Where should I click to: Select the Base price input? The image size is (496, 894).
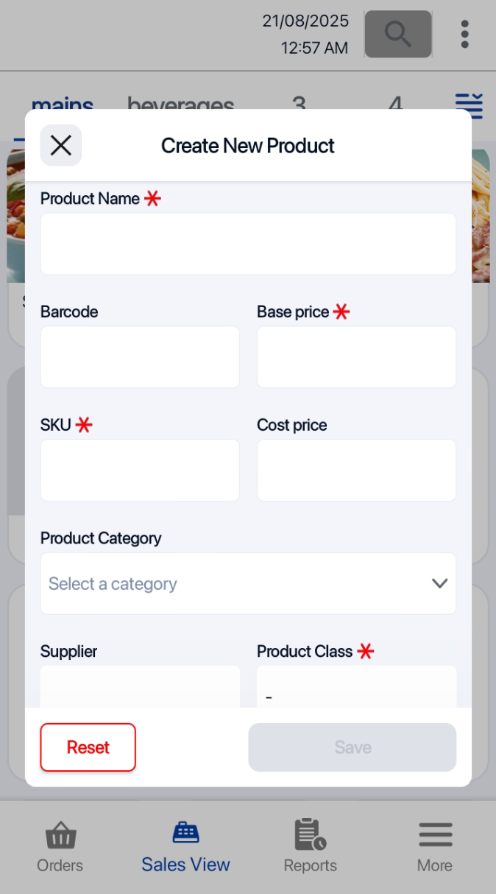[356, 357]
